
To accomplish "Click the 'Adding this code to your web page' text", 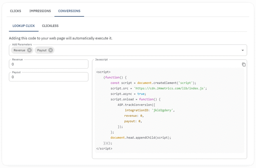I will point(61,38).
